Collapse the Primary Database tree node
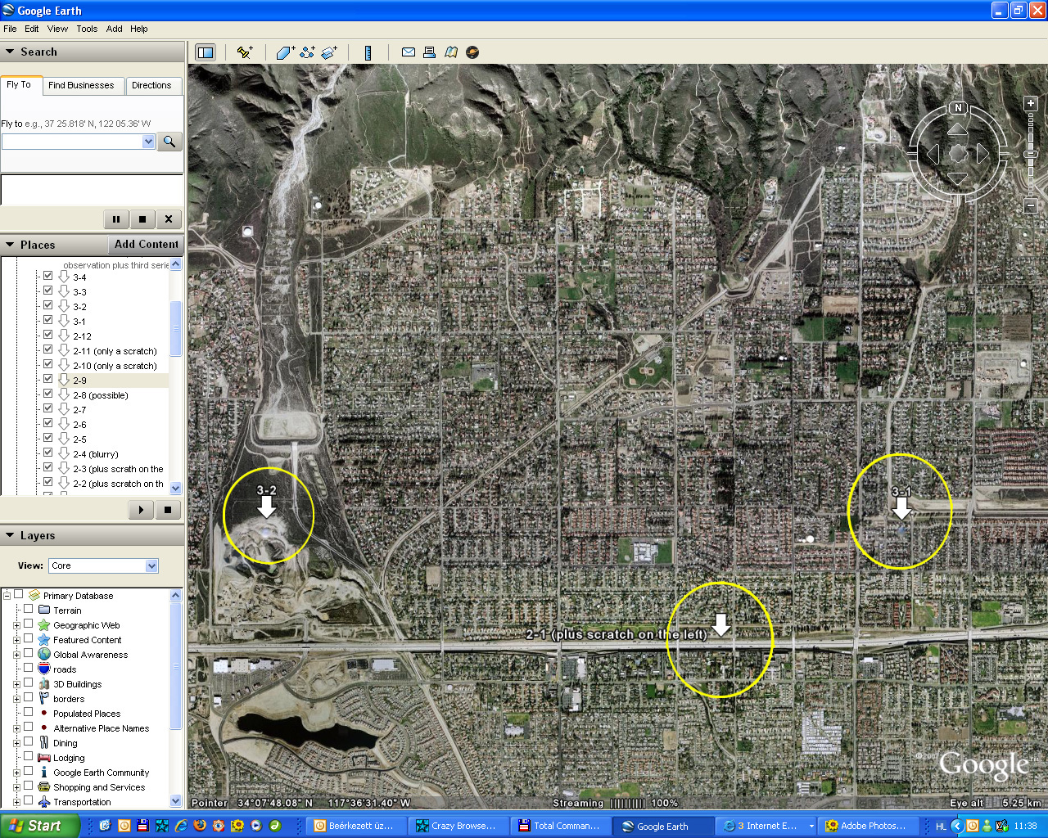The height and width of the screenshot is (838, 1048). 7,595
